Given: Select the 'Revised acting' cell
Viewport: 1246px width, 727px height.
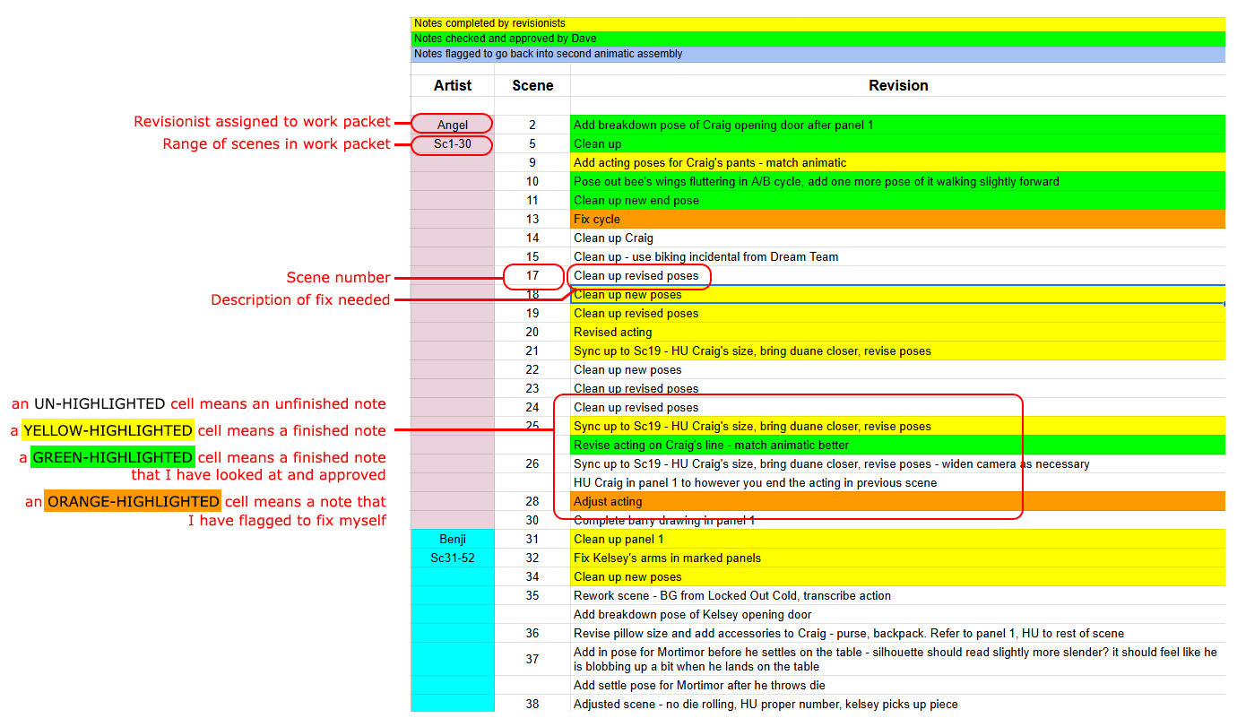Looking at the screenshot, I should [x=898, y=332].
